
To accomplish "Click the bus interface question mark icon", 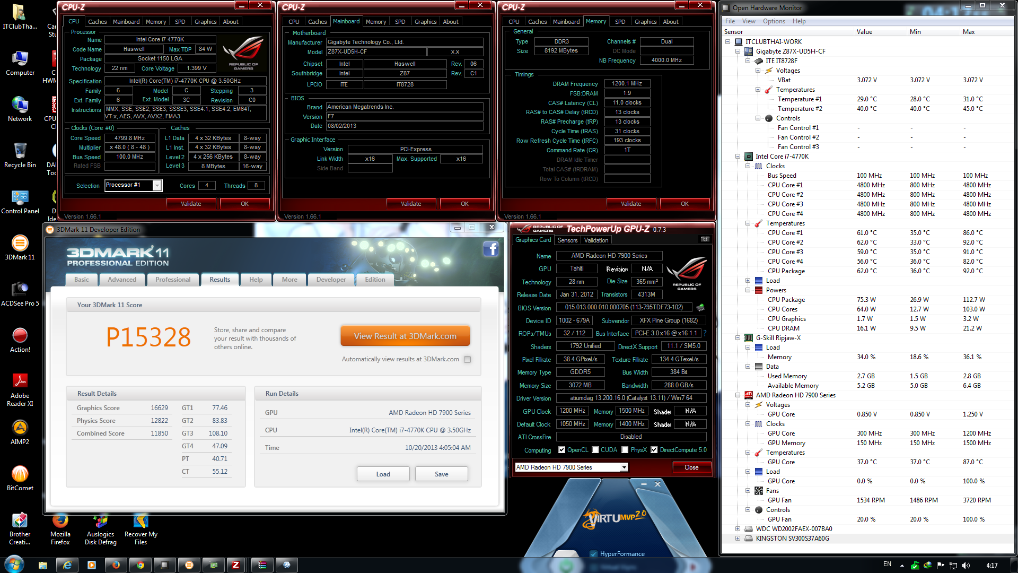I will coord(705,333).
